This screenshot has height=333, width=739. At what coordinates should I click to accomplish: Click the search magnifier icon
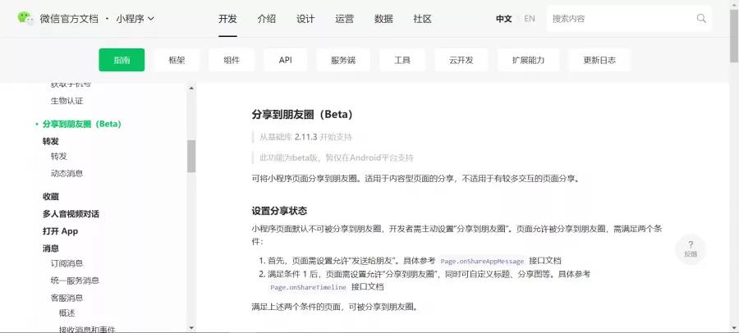(x=701, y=18)
